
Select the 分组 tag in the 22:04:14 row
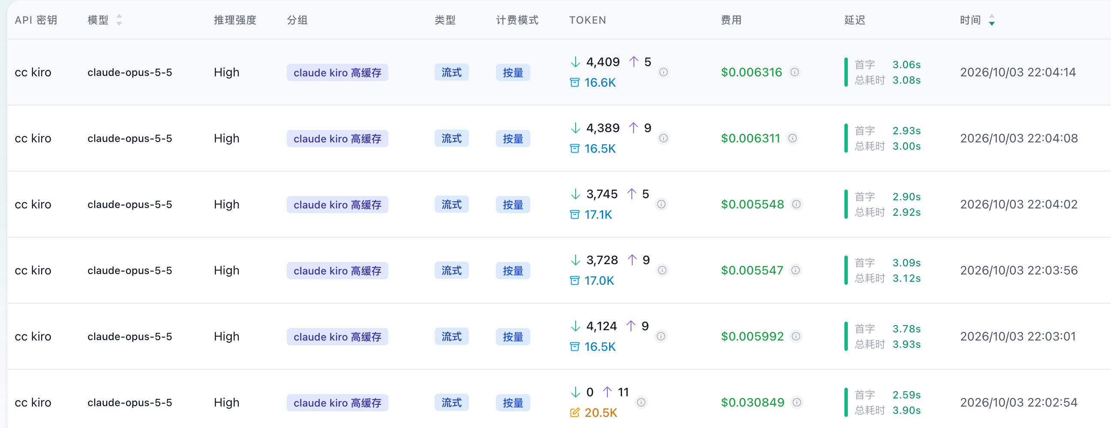[337, 72]
